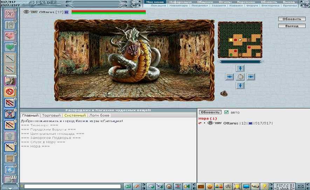Select the green heart item in sidebar
The height and width of the screenshot is (190, 310).
click(x=9, y=47)
